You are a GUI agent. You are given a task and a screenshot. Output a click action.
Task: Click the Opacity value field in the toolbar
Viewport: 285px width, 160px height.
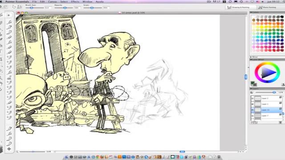coord(77,8)
